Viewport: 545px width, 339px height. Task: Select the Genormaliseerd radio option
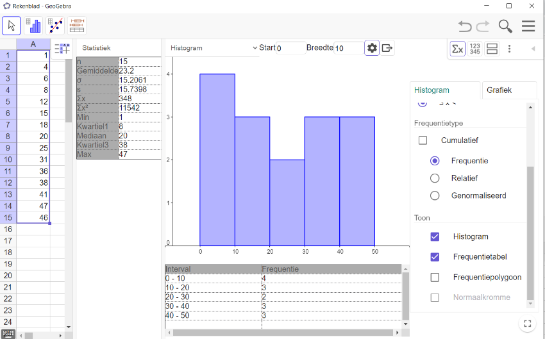coord(435,195)
